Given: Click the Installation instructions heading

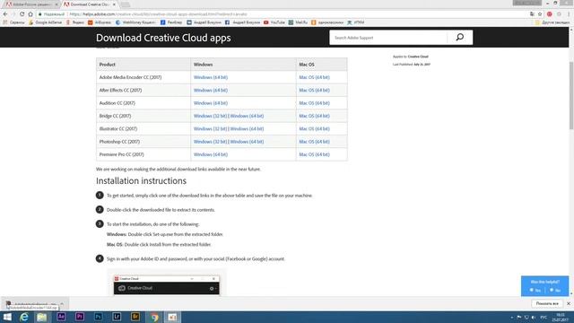Looking at the screenshot, I should [x=141, y=180].
